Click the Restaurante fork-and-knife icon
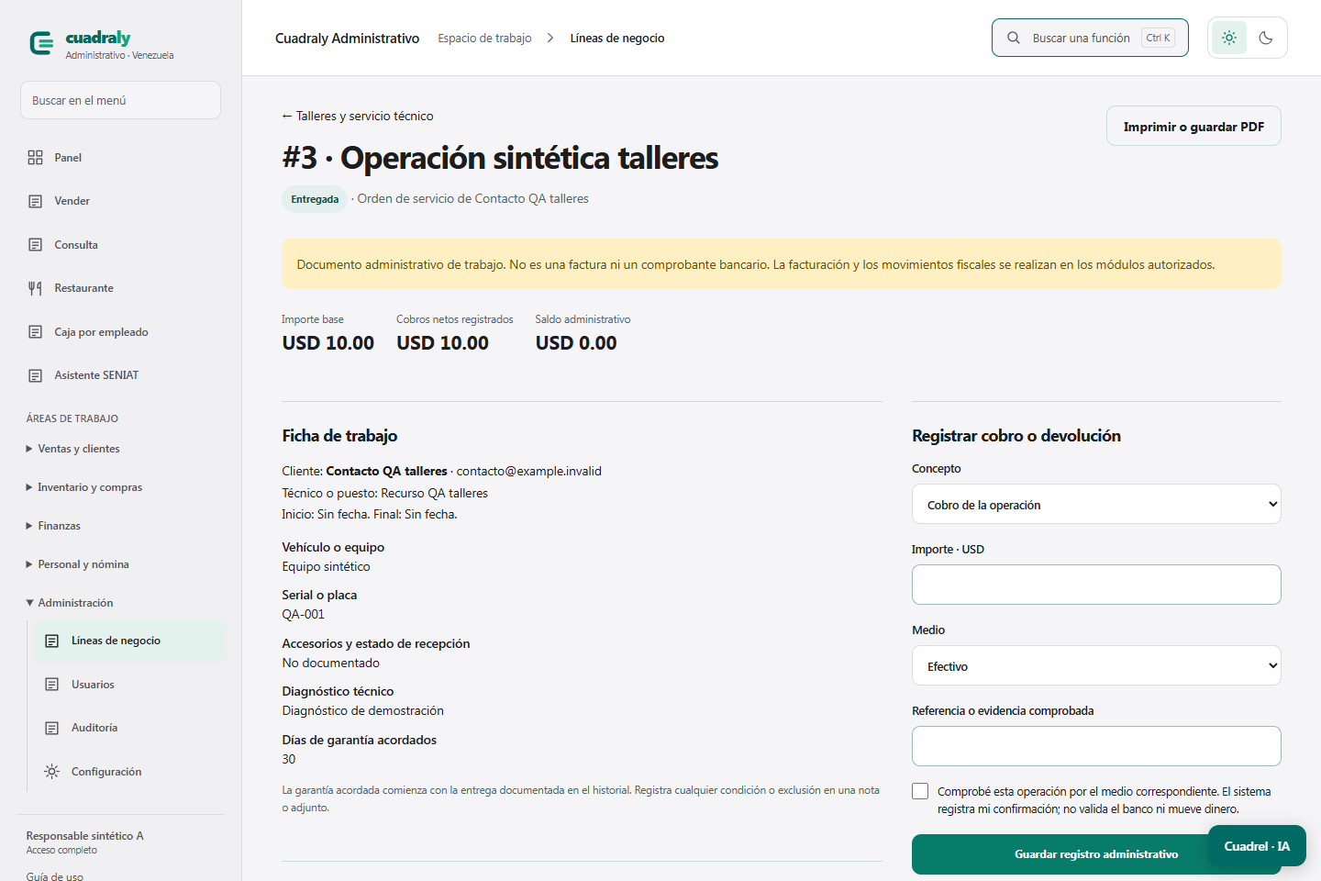The height and width of the screenshot is (881, 1321). (x=35, y=288)
